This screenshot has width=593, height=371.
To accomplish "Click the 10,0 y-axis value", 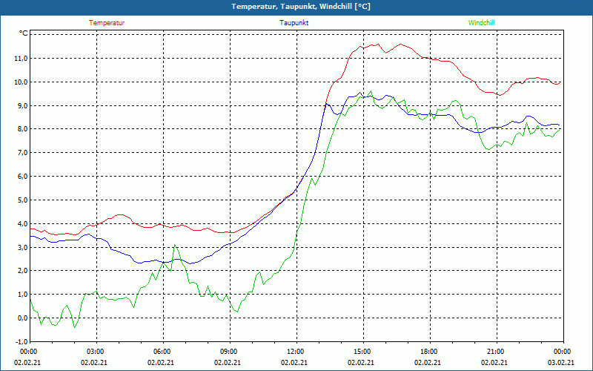I will (21, 82).
